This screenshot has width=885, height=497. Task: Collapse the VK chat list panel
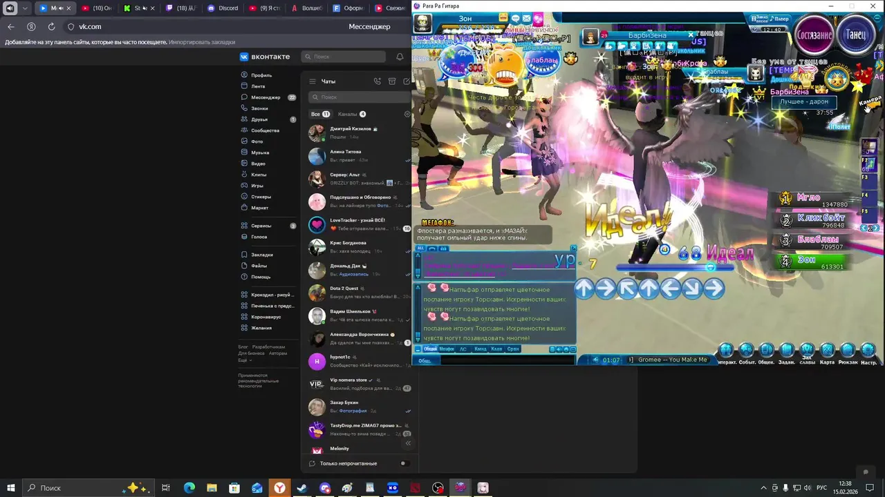pyautogui.click(x=408, y=443)
